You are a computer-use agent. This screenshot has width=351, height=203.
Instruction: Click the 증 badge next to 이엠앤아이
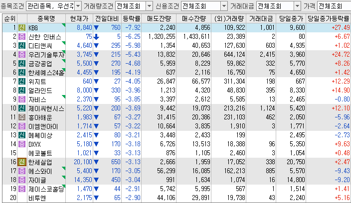pos(22,126)
